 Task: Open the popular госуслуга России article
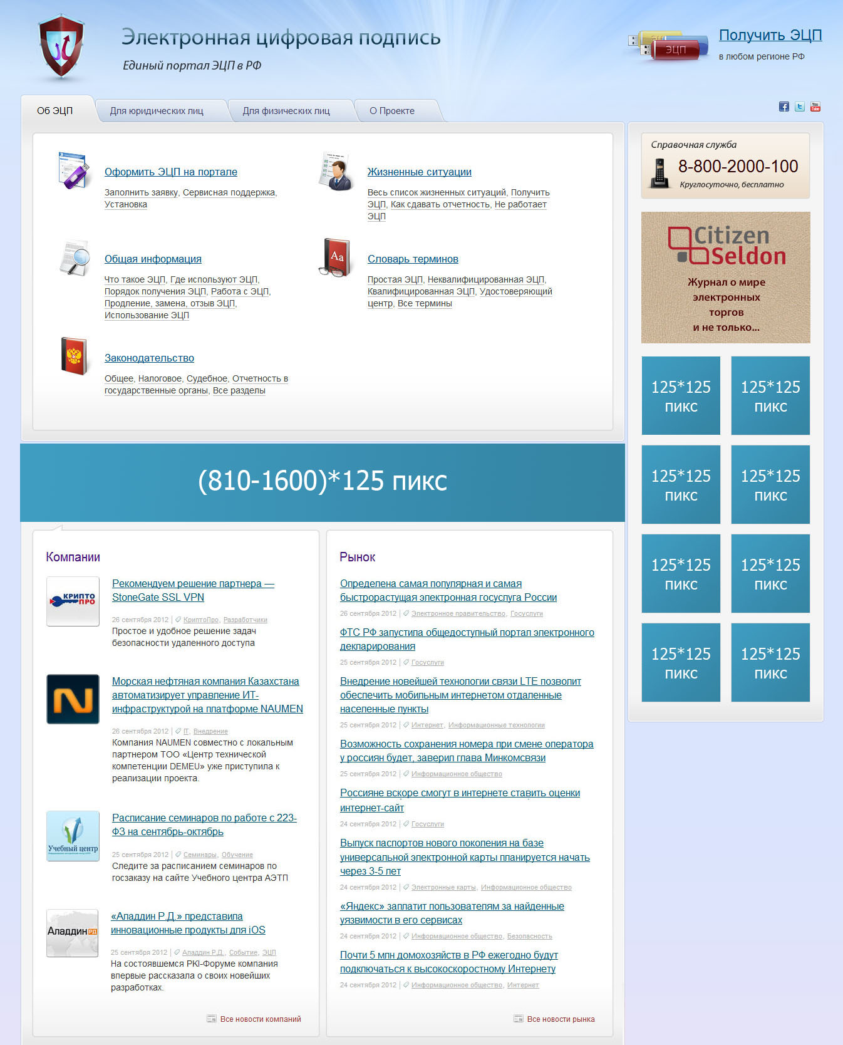(448, 590)
